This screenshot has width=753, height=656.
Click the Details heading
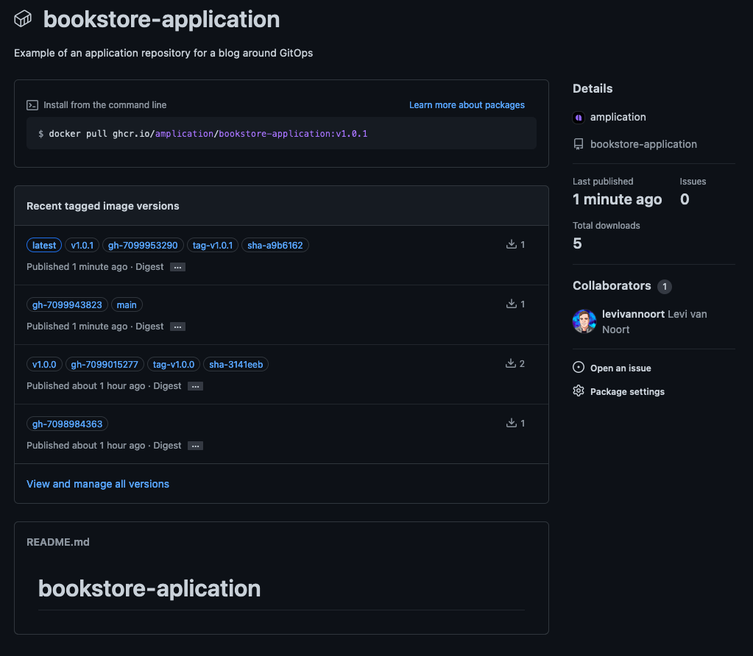[593, 88]
